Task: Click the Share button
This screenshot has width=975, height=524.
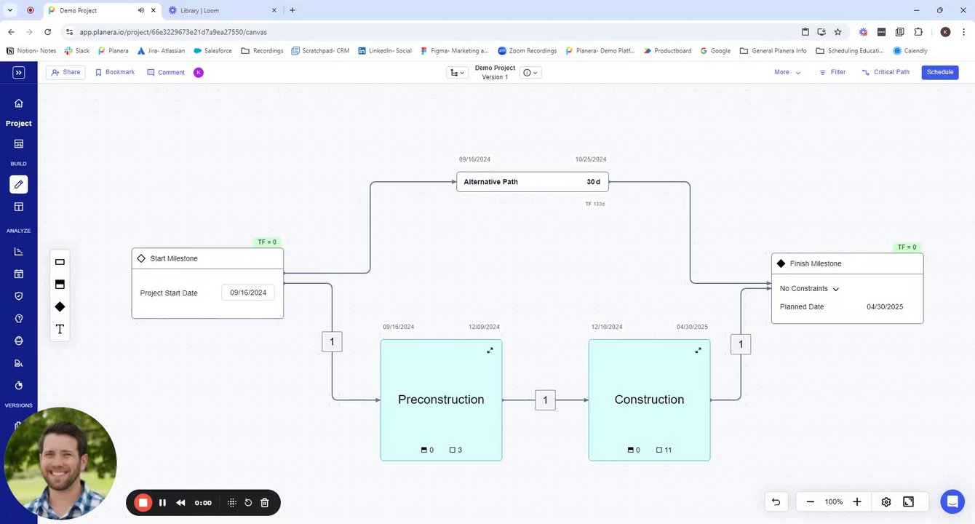Action: click(x=65, y=72)
